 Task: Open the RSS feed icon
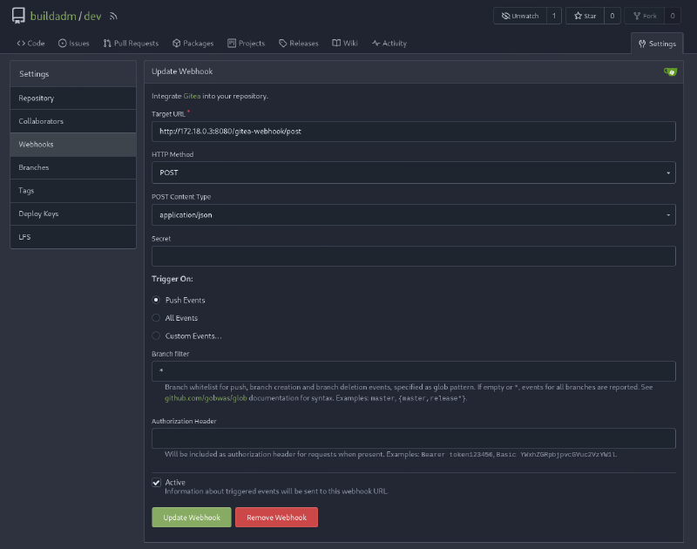point(113,17)
